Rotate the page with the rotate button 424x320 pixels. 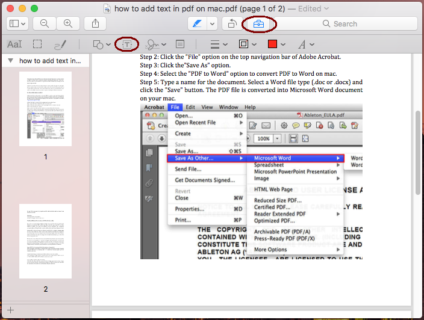pos(231,23)
